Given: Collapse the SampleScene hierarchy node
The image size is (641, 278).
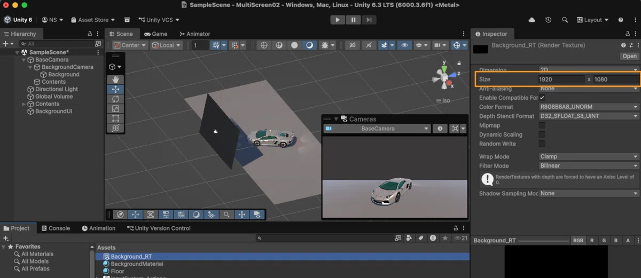Looking at the screenshot, I should point(17,52).
